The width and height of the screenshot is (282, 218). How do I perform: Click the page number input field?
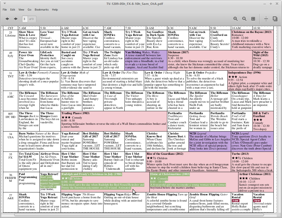[x=25, y=19]
